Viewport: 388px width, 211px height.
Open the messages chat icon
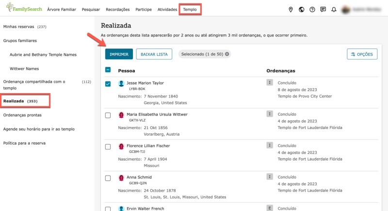323,9
